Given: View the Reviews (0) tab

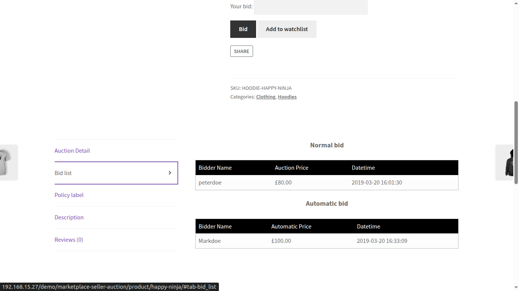Looking at the screenshot, I should pyautogui.click(x=68, y=239).
